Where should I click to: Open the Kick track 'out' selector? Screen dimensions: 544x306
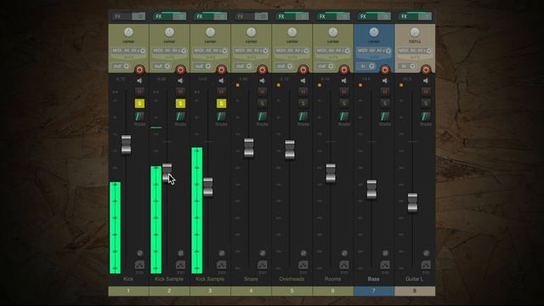(x=121, y=66)
